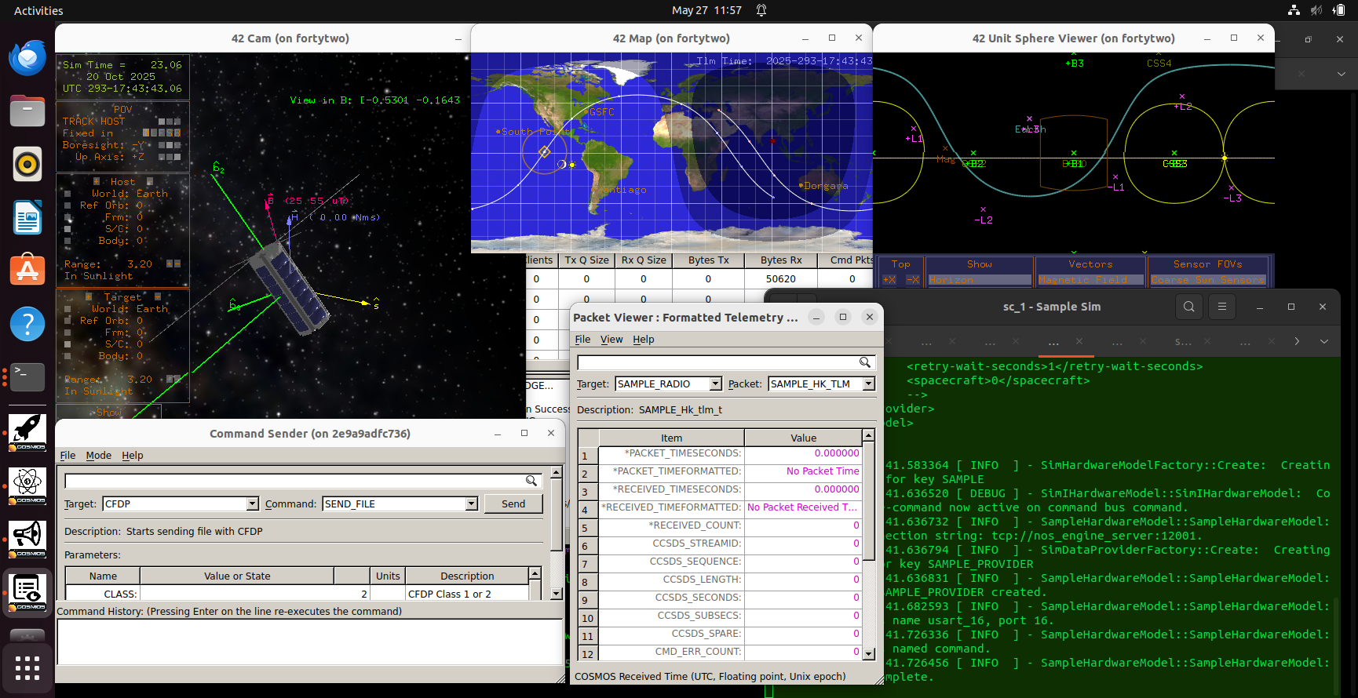Expand the Command Sender Target dropdown
The height and width of the screenshot is (698, 1358).
253,504
